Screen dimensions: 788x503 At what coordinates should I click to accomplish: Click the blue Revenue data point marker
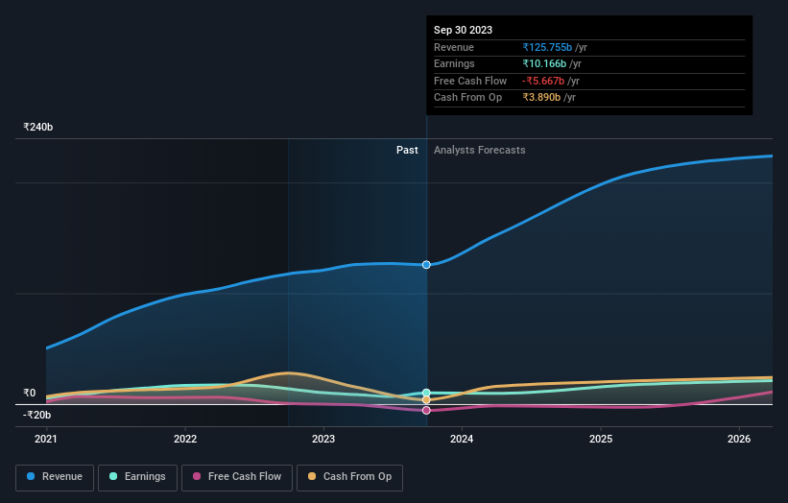(x=426, y=265)
